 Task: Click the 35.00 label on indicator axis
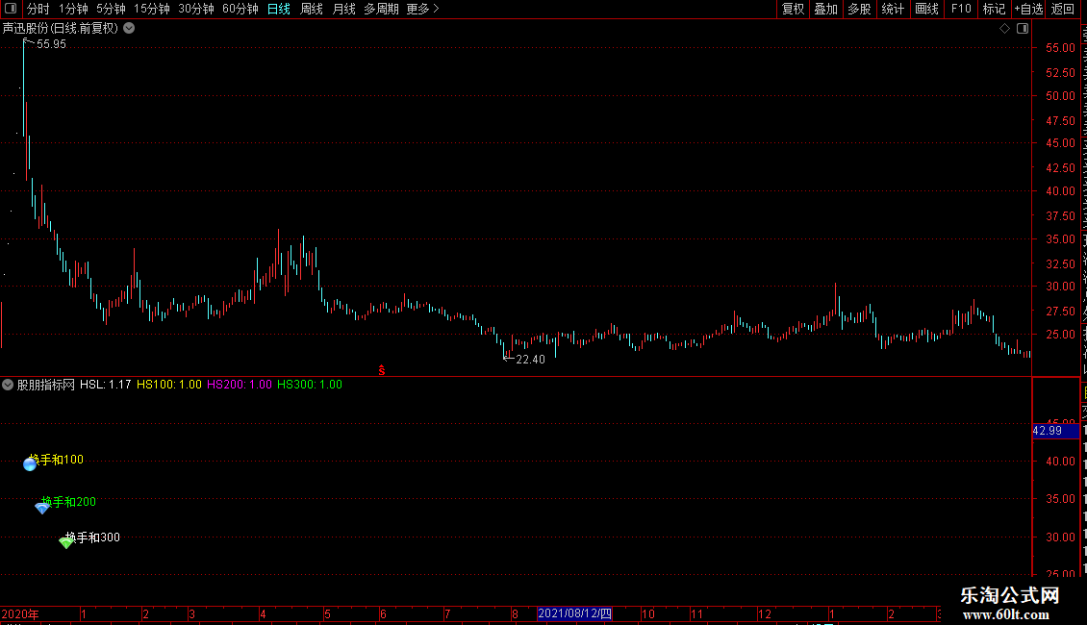click(1060, 499)
